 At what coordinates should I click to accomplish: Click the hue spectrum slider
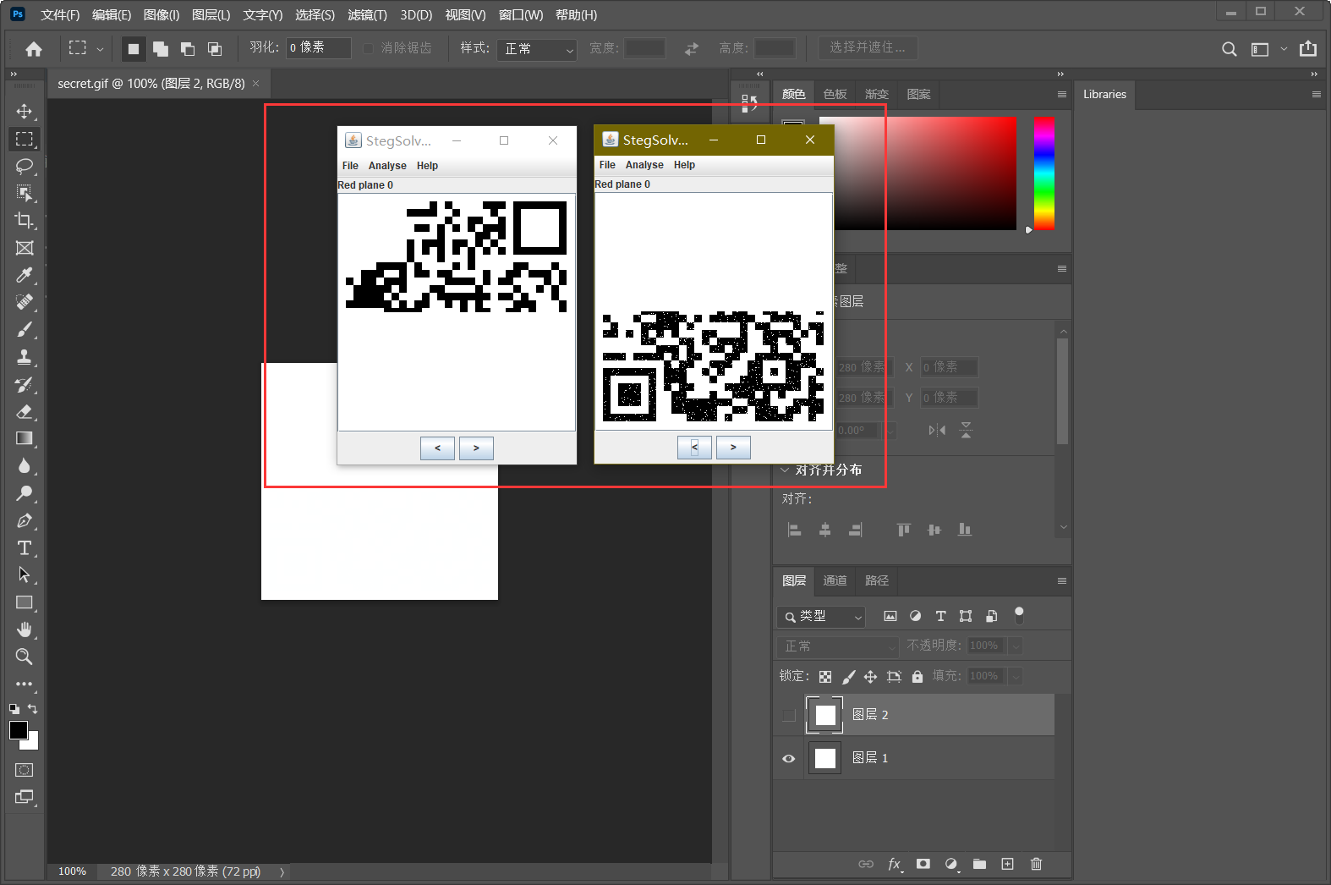[x=1044, y=173]
